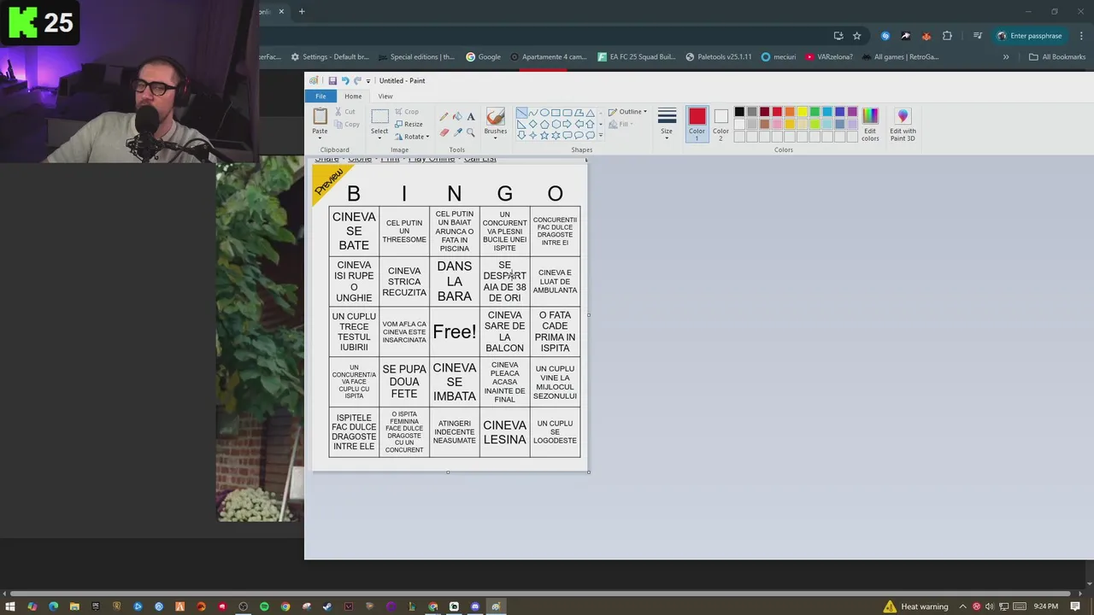Image resolution: width=1094 pixels, height=615 pixels.
Task: Select the Pencil tool in Paint
Action: click(444, 116)
